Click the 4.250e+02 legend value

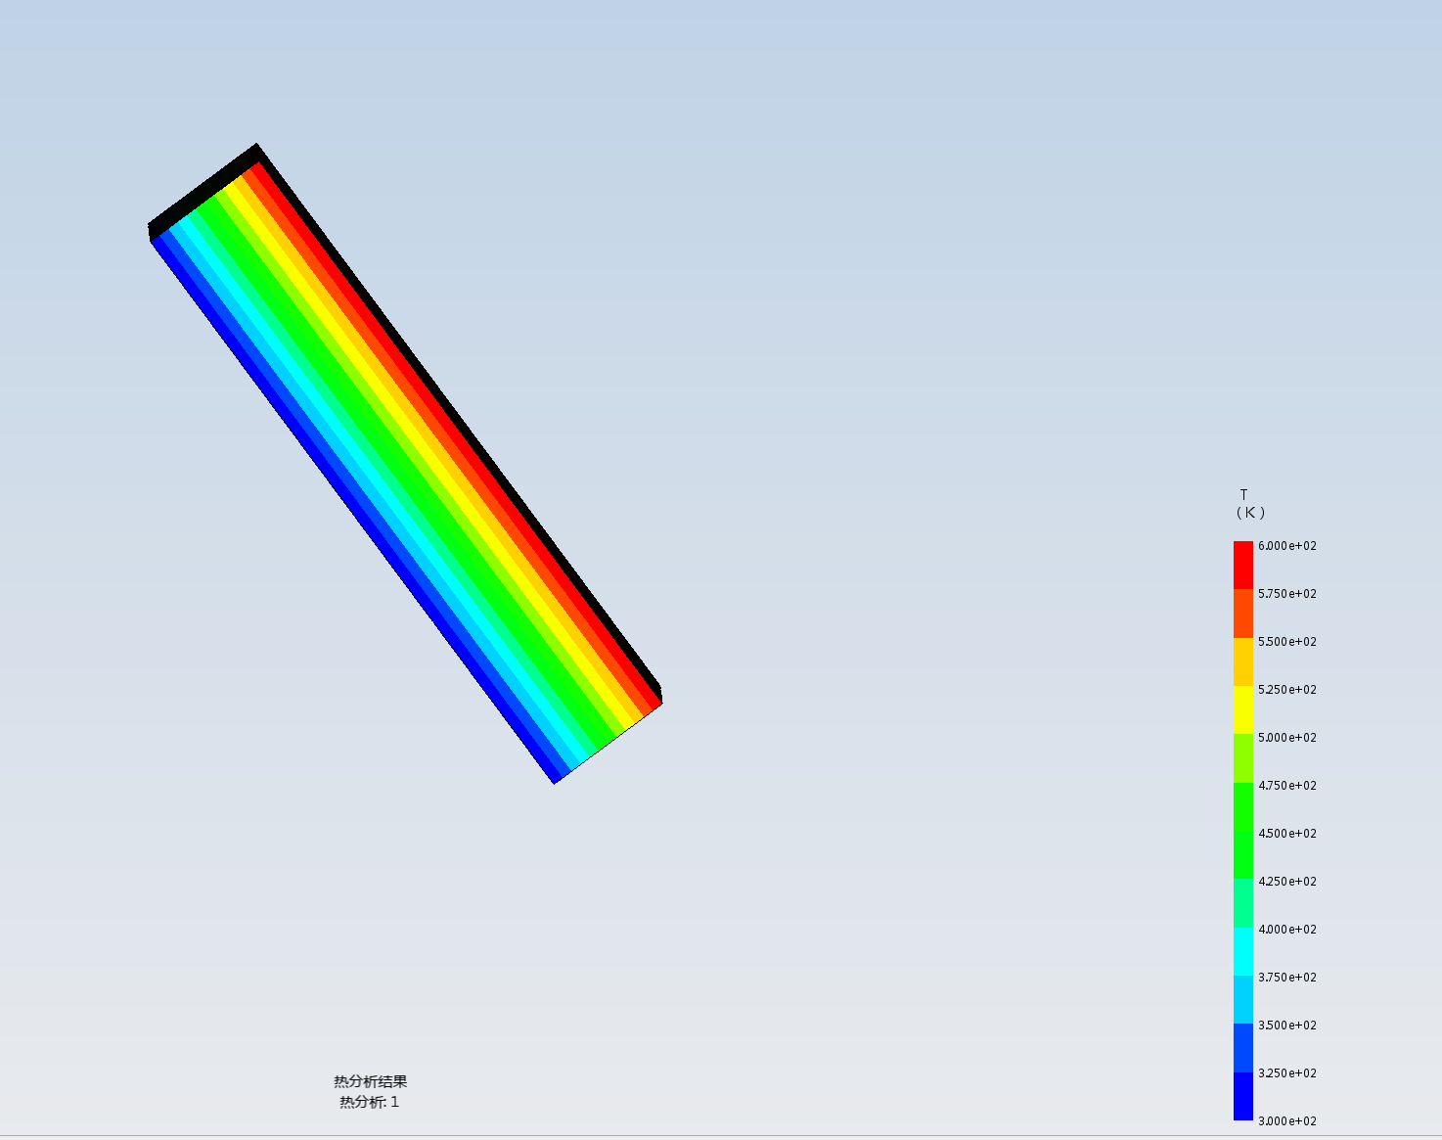pos(1286,882)
